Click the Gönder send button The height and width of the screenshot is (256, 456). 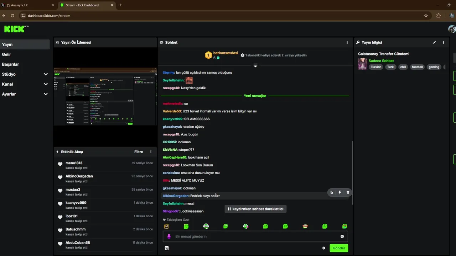[339, 248]
